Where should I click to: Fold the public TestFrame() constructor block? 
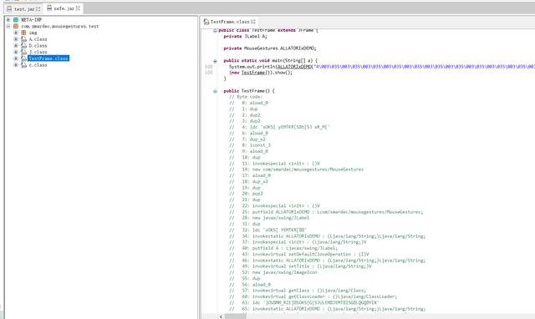coord(215,91)
